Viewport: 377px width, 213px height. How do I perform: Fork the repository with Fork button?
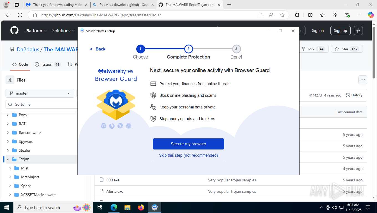314,49
